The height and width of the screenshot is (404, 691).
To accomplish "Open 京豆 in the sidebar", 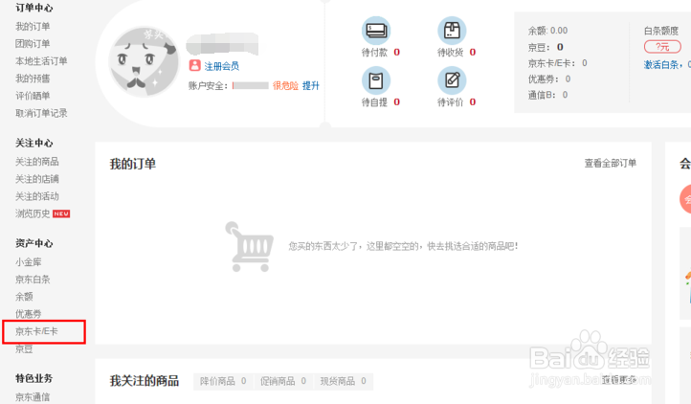I will point(24,348).
